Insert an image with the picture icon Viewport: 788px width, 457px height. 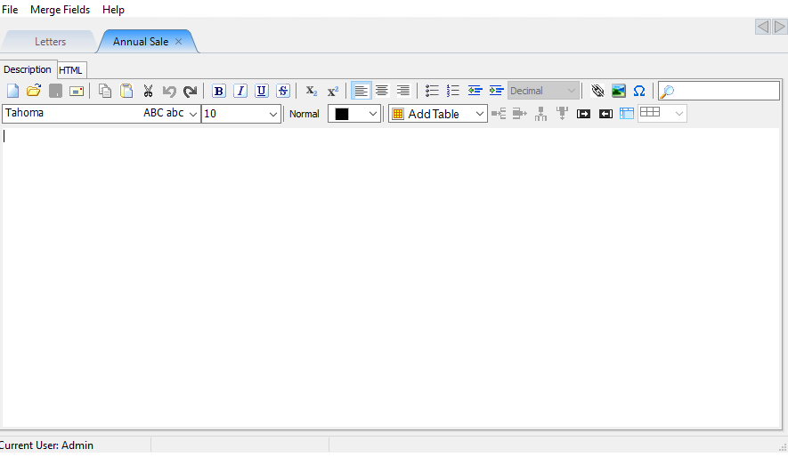[x=618, y=91]
